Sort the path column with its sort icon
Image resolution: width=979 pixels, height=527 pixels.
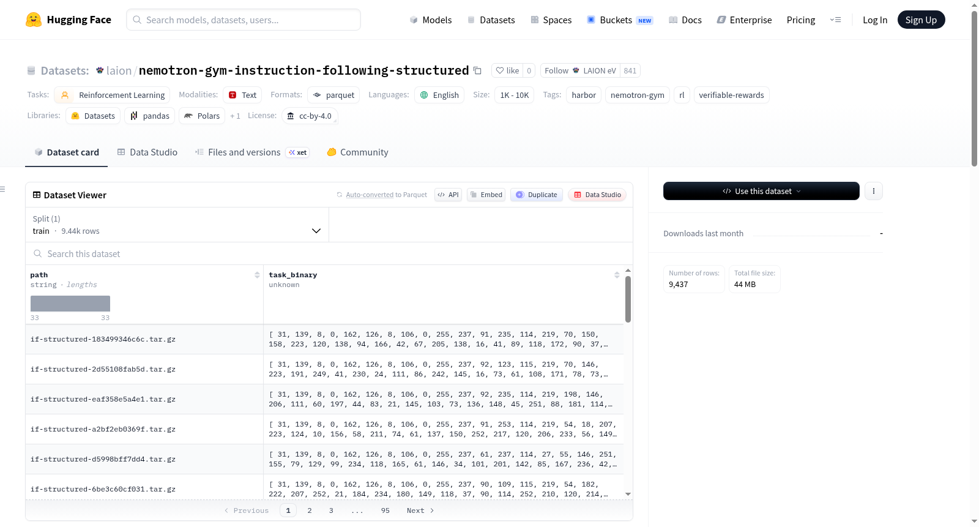pyautogui.click(x=257, y=275)
